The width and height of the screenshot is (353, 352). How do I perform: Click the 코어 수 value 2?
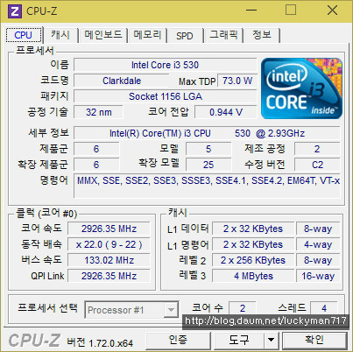[x=243, y=308]
